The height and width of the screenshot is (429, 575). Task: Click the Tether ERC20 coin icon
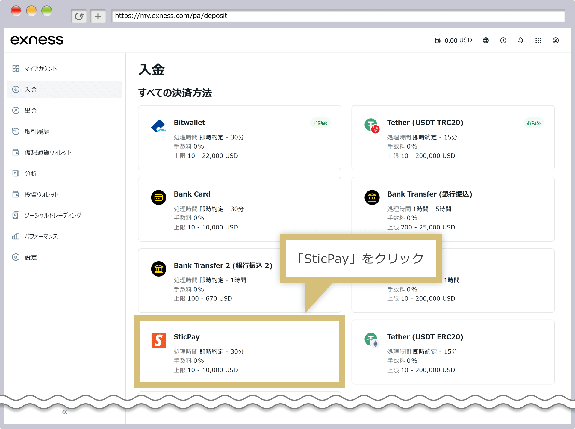point(372,340)
